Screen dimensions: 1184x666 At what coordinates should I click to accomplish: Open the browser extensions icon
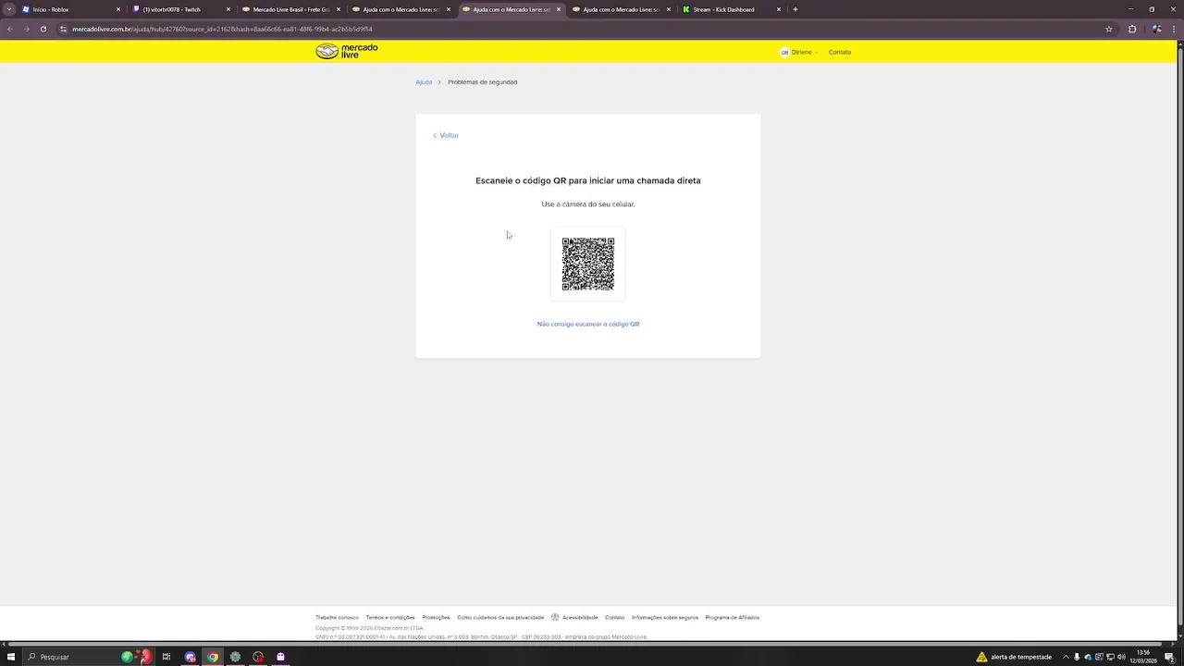point(1132,29)
